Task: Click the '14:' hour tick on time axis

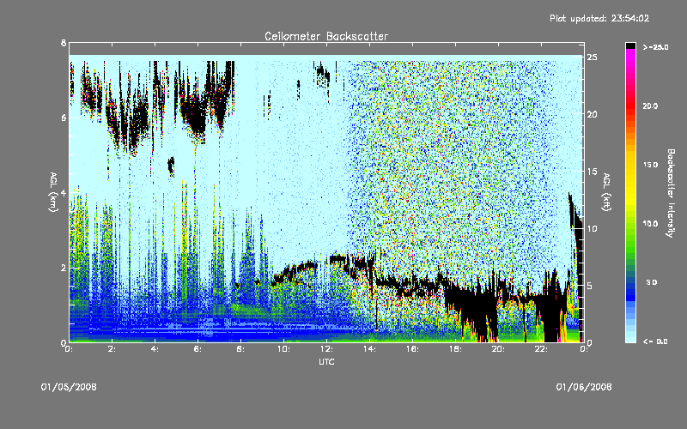Action: tap(370, 349)
